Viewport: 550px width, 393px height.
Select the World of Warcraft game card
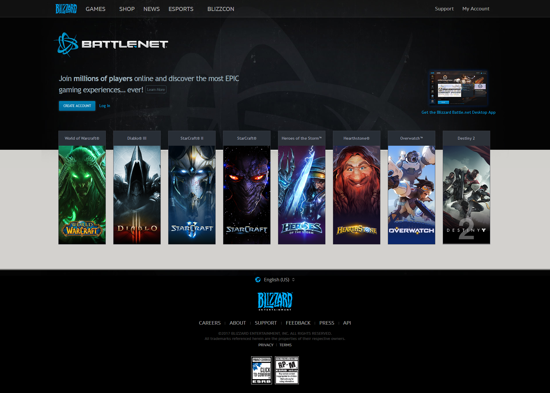pos(82,188)
